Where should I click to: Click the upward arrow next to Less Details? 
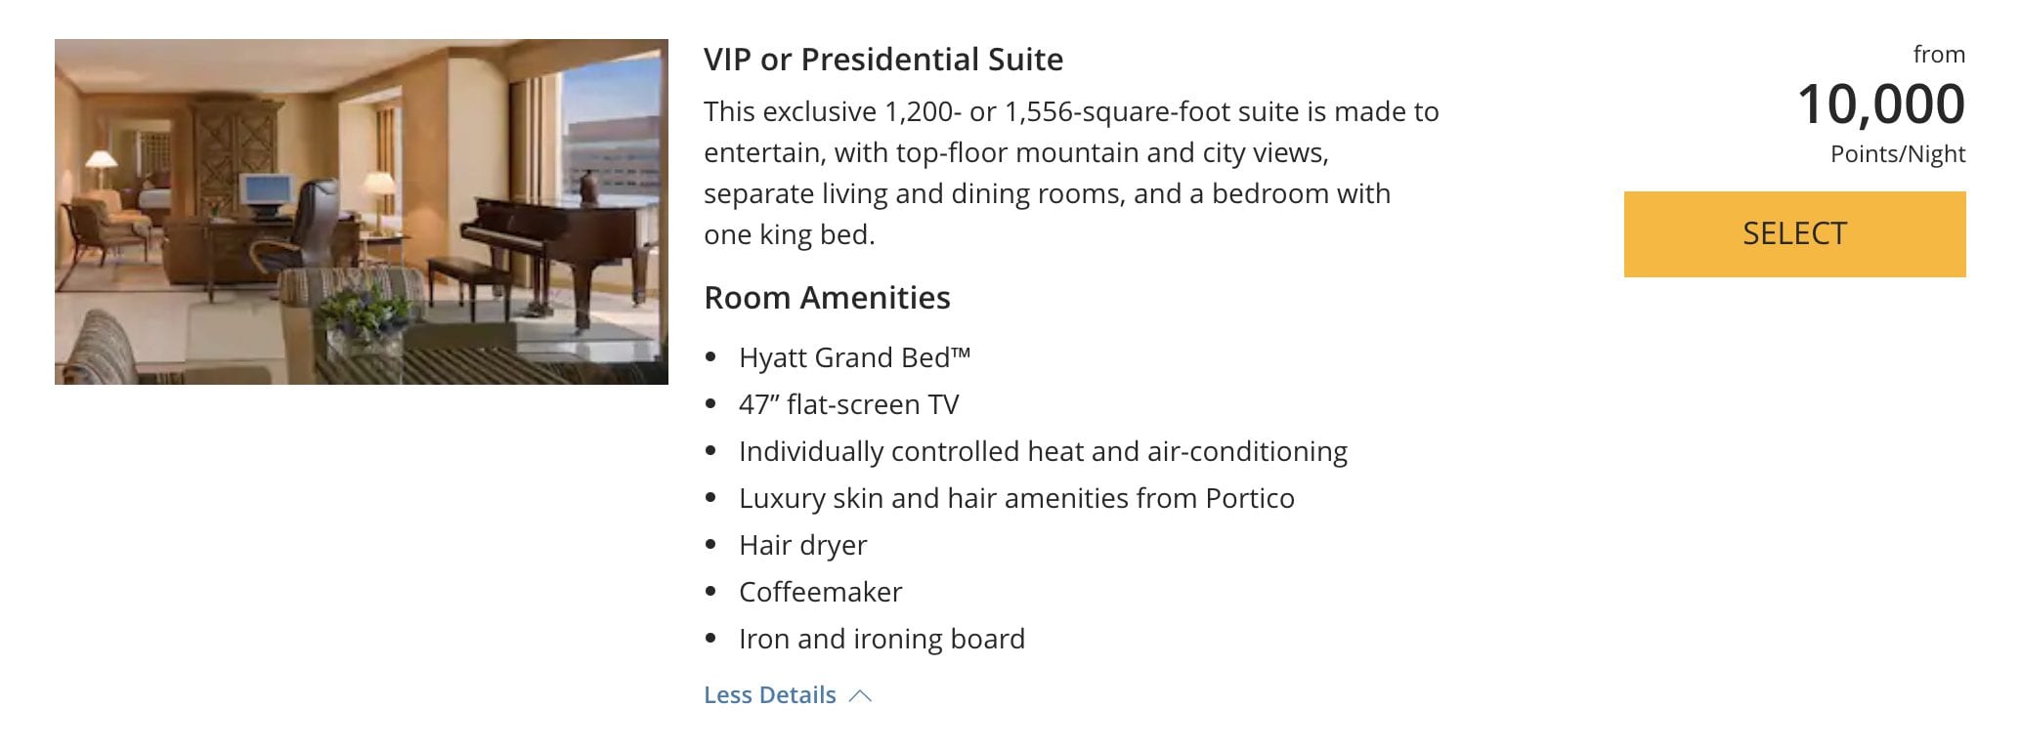pos(861,694)
